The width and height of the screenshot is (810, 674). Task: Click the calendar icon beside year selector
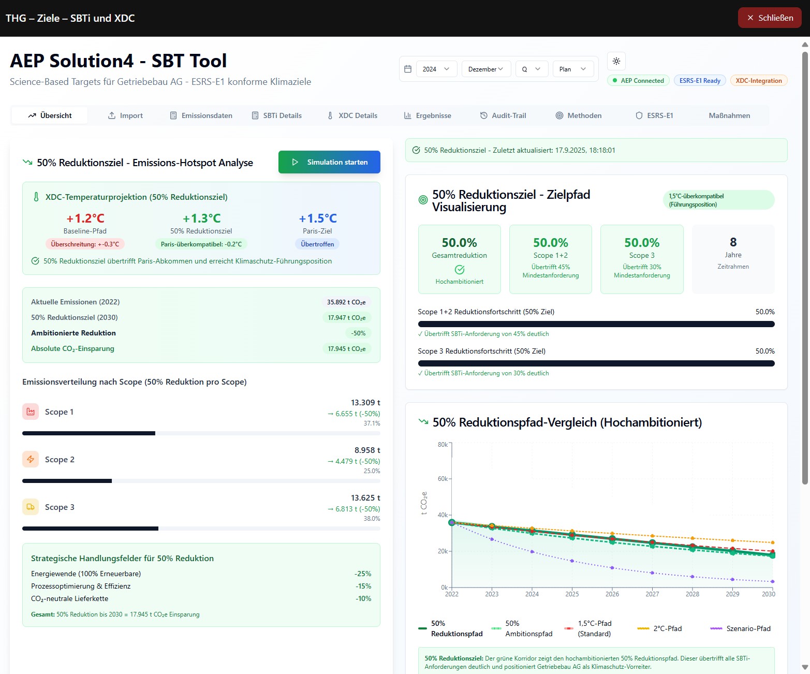[408, 69]
